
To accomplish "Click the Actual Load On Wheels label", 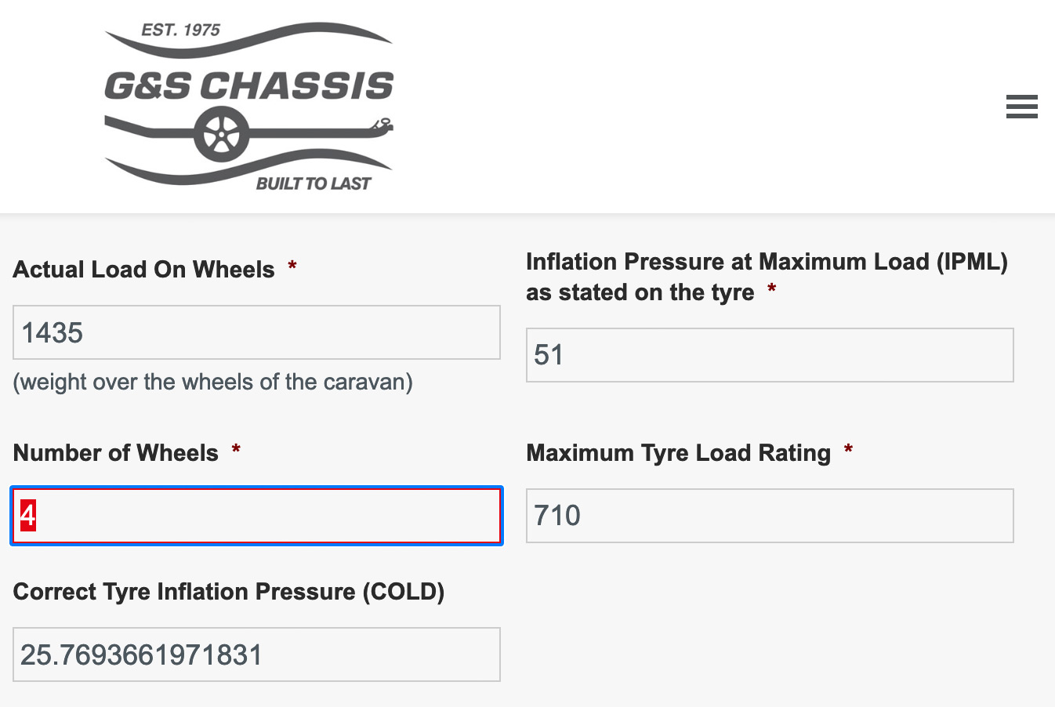I will (143, 270).
